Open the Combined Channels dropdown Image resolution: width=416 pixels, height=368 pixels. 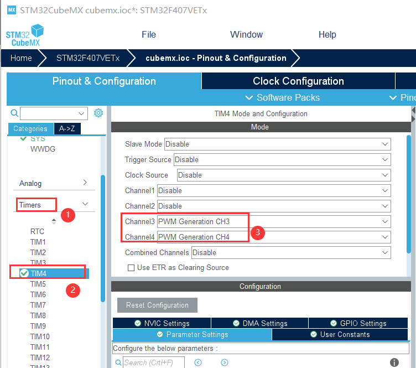pos(291,252)
